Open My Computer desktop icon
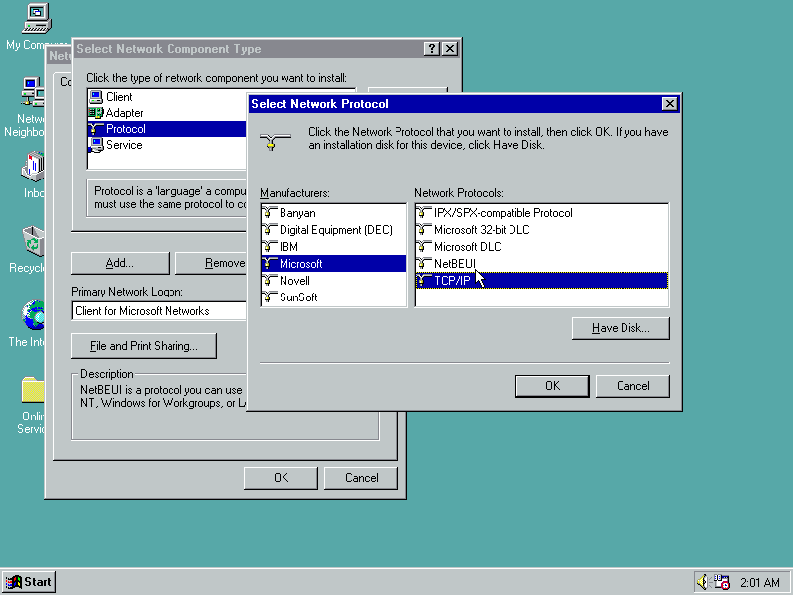This screenshot has width=793, height=595. pos(36,18)
